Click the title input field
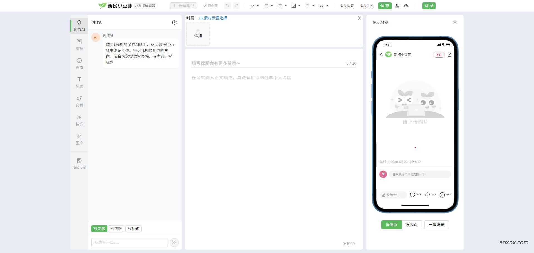This screenshot has height=253, width=534. click(x=250, y=63)
